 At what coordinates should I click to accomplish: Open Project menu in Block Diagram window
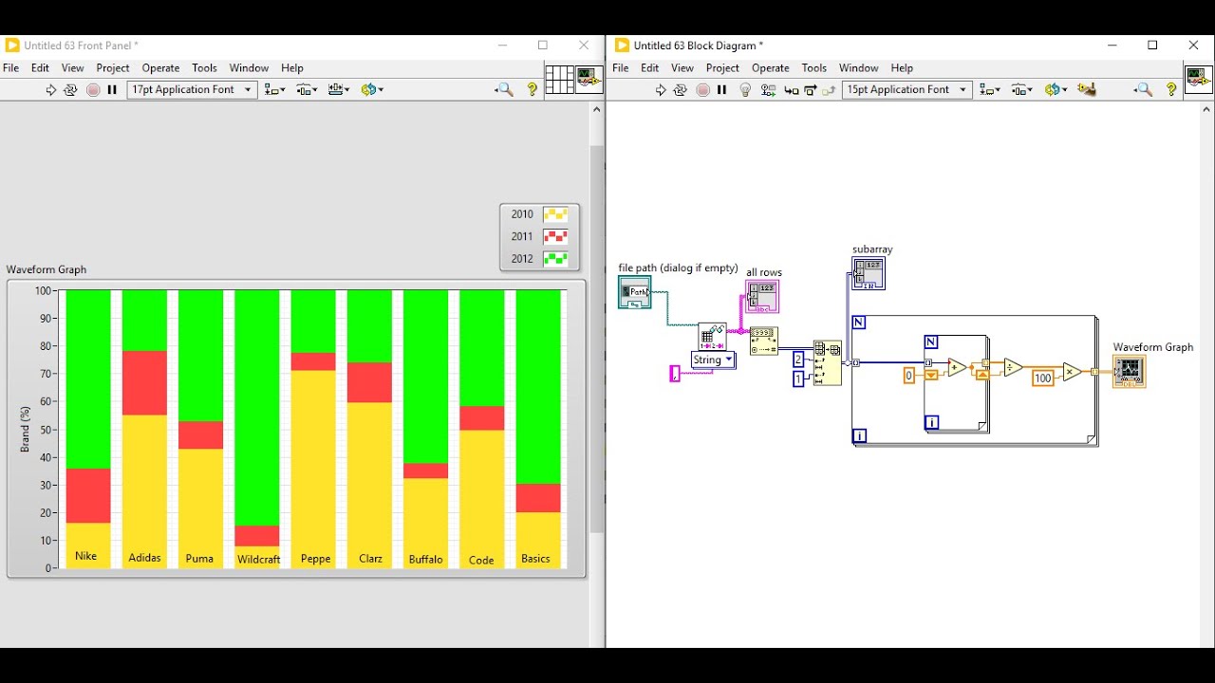pyautogui.click(x=722, y=68)
